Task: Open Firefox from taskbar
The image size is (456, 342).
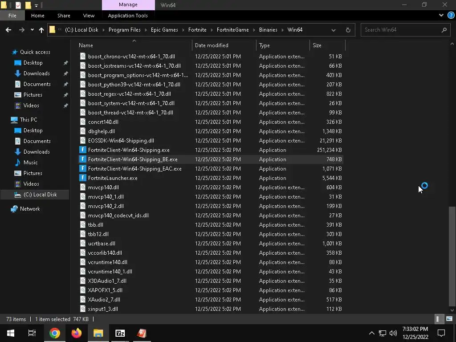Action: pos(77,333)
